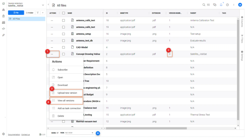Viewport: 248px width, 139px height.
Task: Expand the Settings side panel
Action: [x=242, y=56]
